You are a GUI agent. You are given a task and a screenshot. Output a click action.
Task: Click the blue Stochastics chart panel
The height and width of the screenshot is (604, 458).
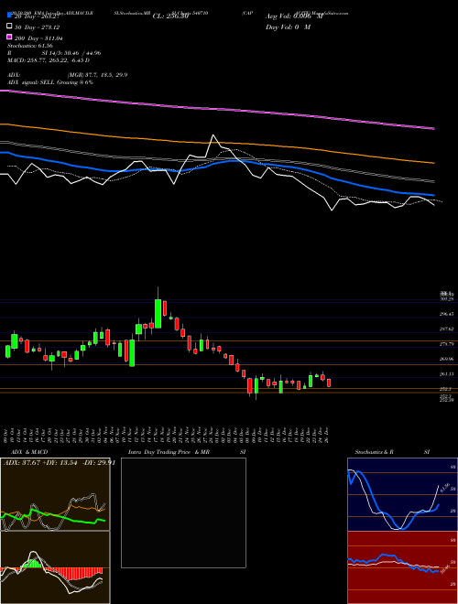pyautogui.click(x=402, y=494)
